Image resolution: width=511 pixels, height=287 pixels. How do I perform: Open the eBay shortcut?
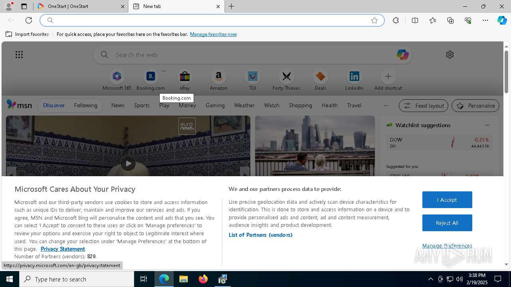[185, 80]
